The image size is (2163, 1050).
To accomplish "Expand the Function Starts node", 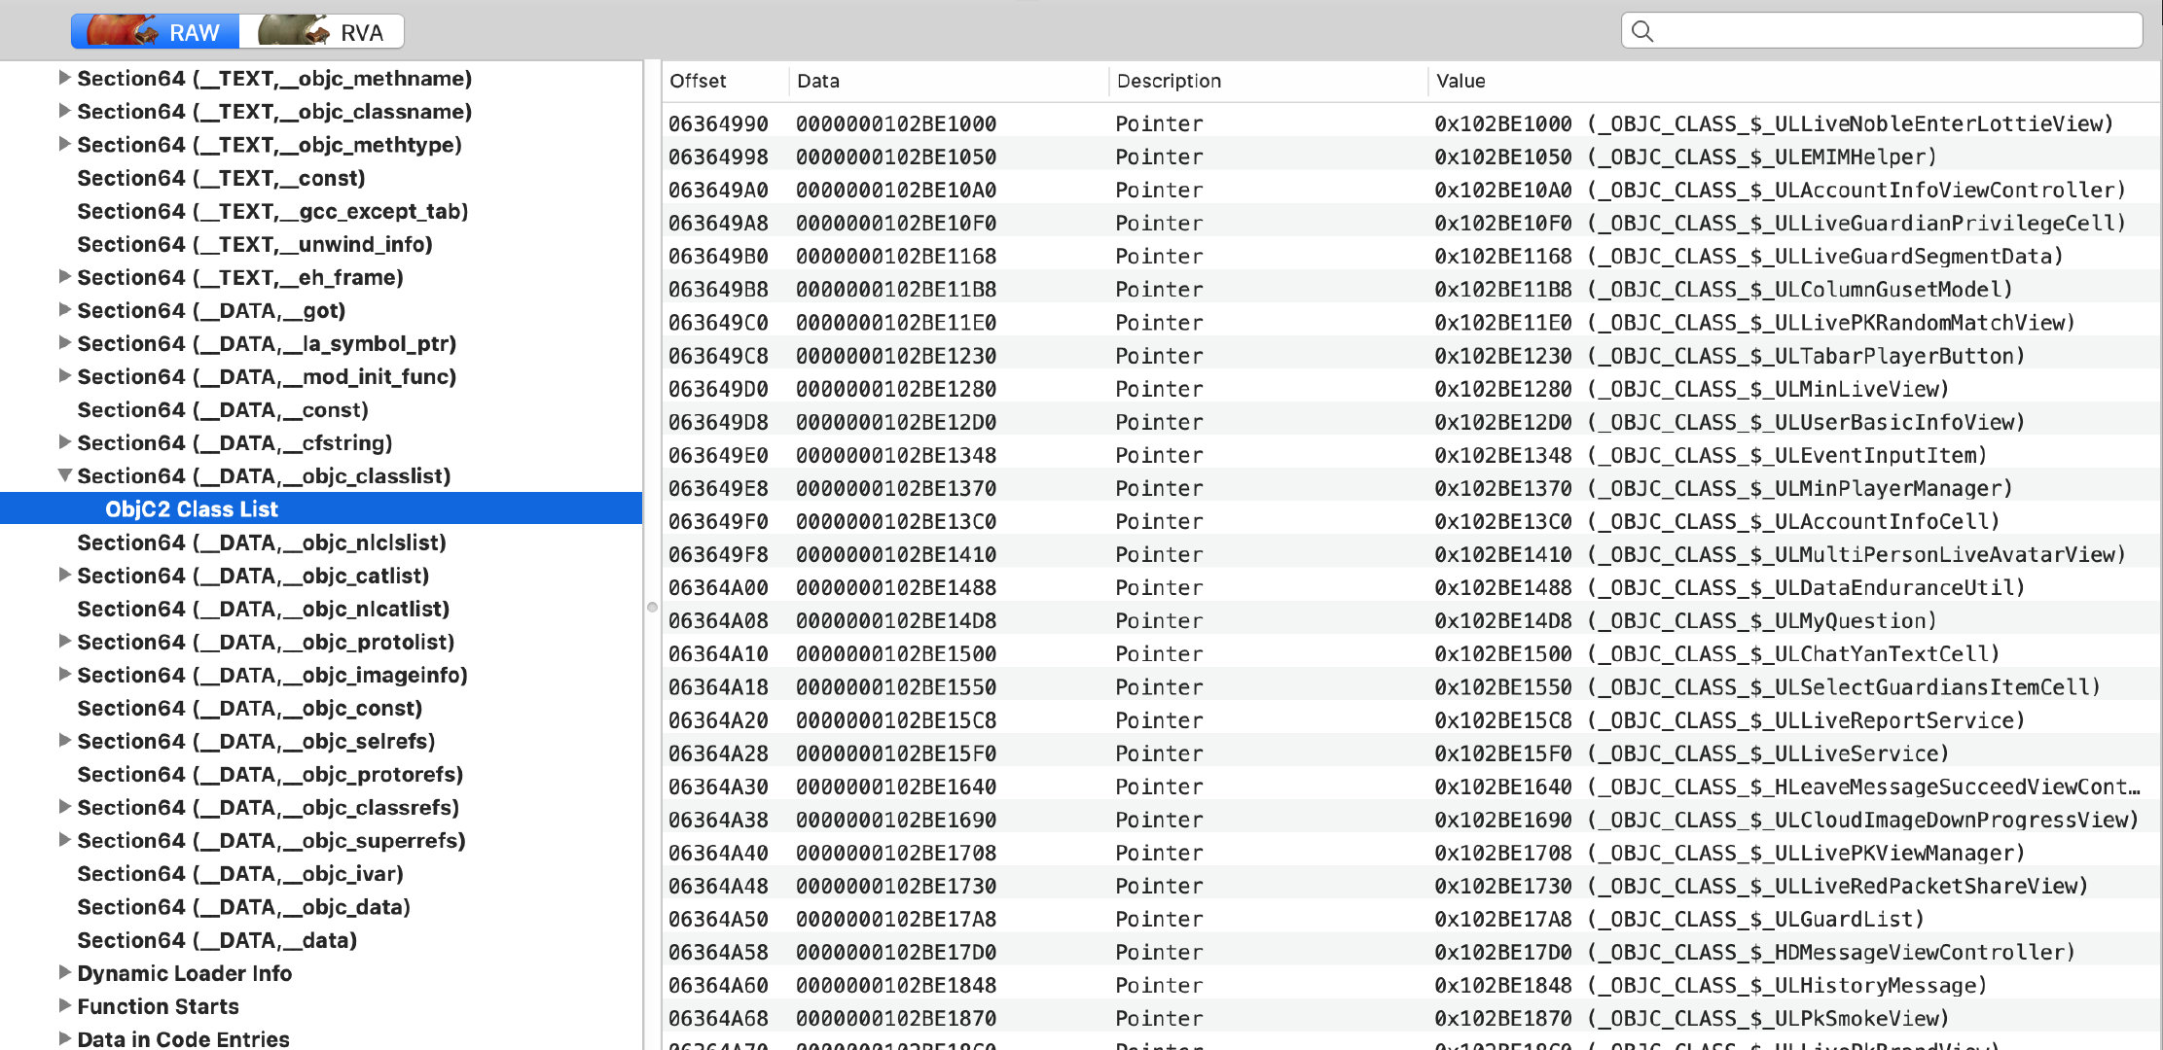I will (x=64, y=1005).
